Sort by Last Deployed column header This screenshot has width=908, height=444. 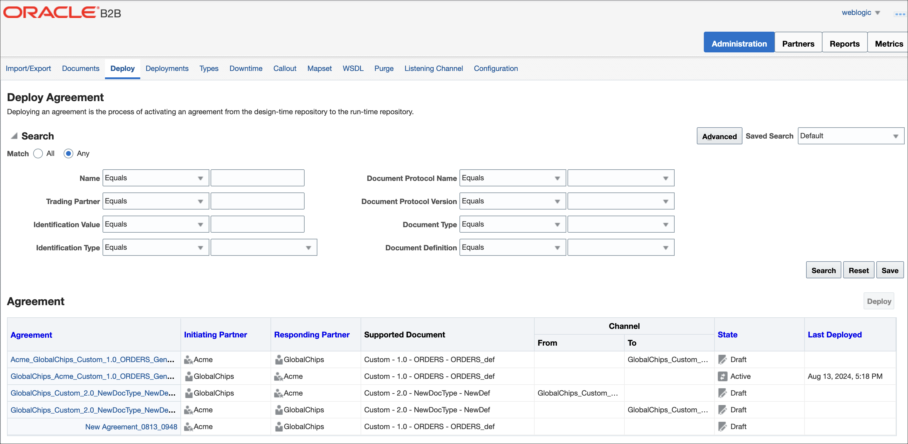tap(834, 335)
